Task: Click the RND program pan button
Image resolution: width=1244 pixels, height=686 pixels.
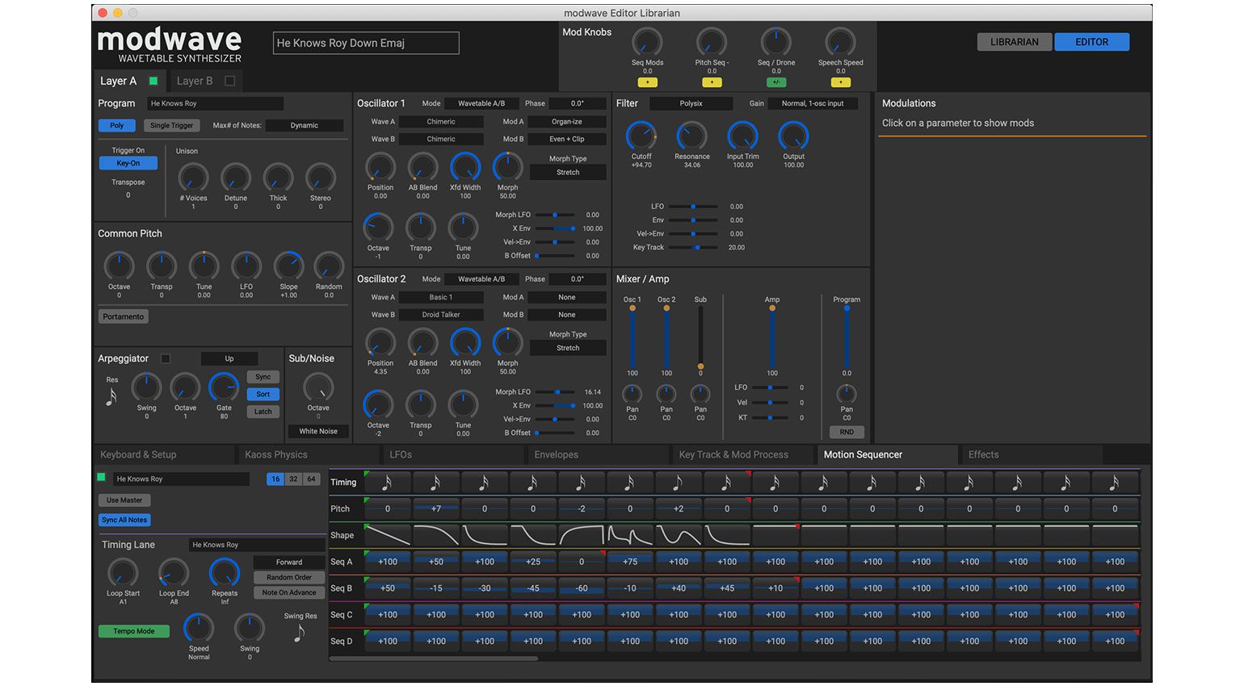Action: tap(847, 432)
